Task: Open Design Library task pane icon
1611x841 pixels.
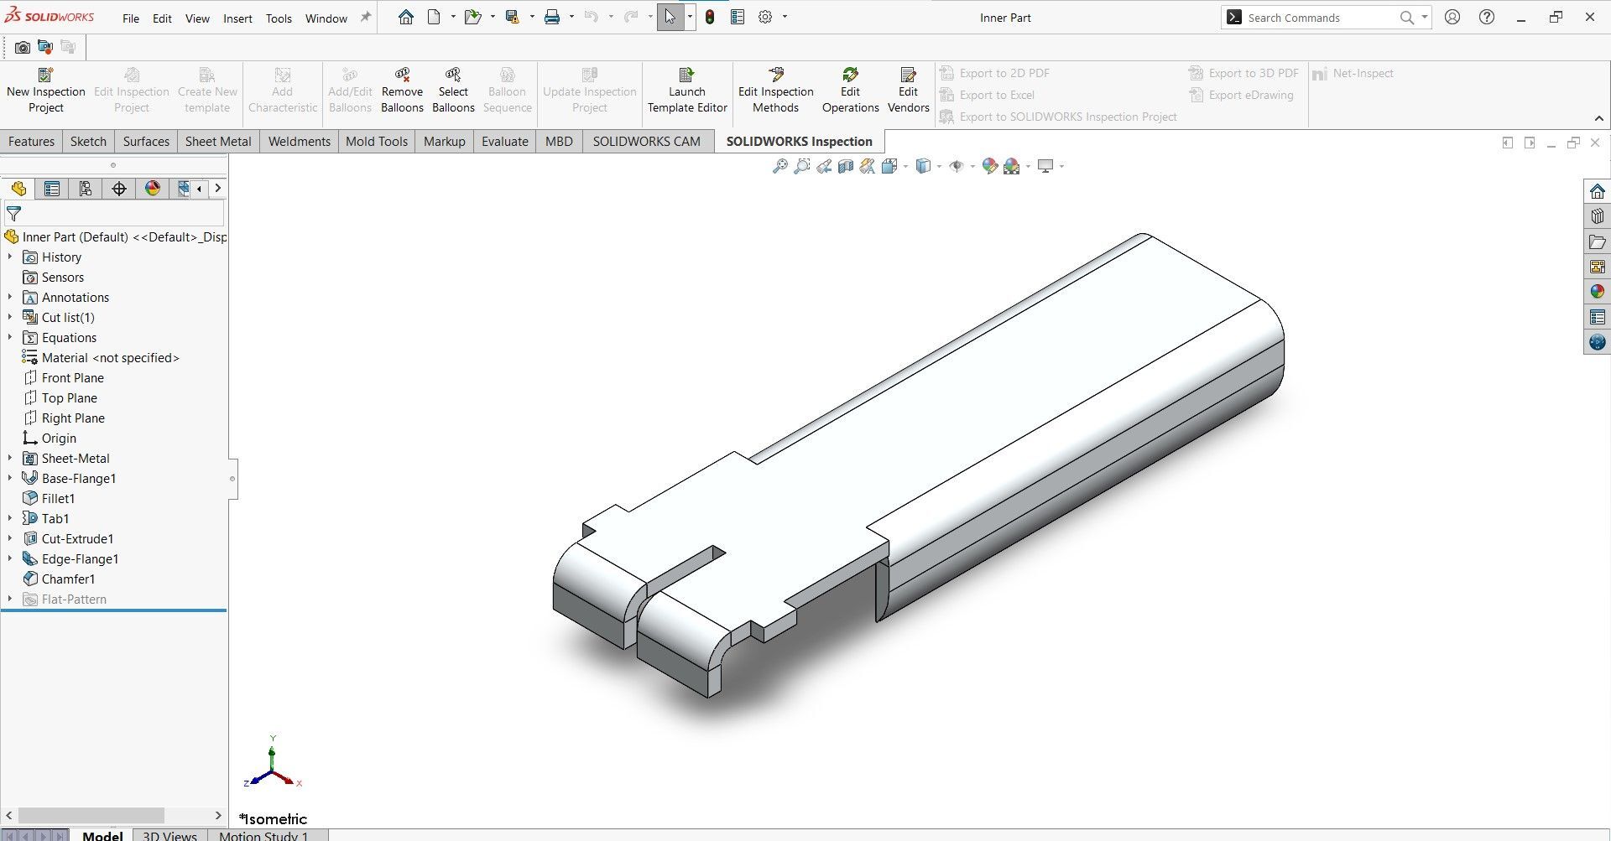Action: pyautogui.click(x=1598, y=216)
